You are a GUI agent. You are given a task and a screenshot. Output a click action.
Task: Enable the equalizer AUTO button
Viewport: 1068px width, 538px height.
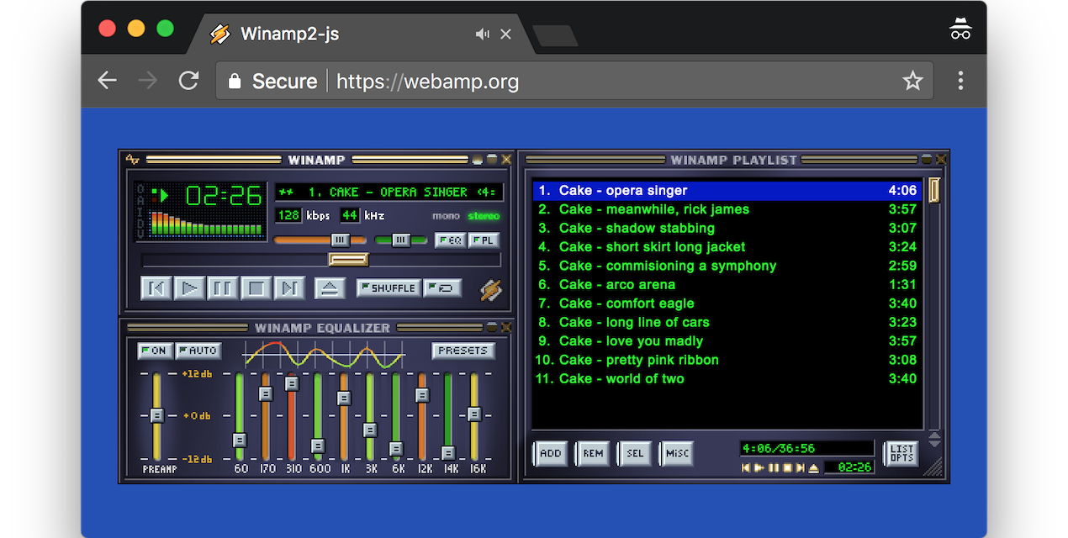(198, 351)
